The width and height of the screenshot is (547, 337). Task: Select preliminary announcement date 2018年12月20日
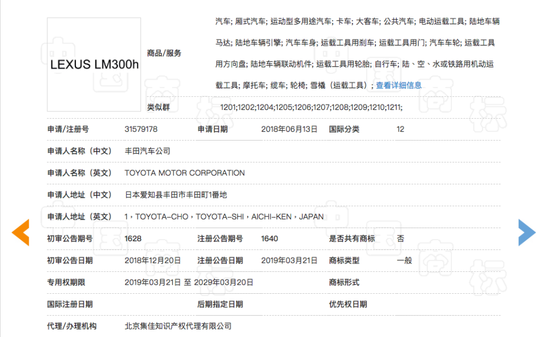[x=153, y=260]
